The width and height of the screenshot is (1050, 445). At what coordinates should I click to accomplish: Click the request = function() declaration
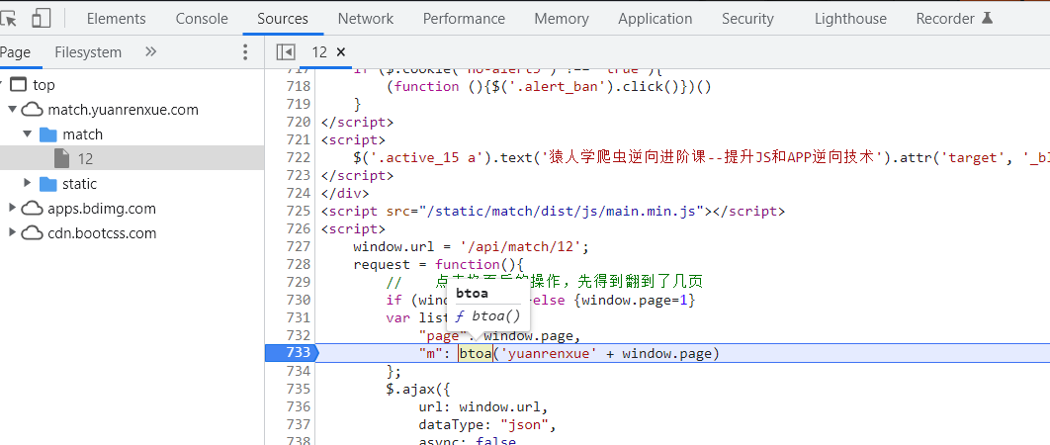438,264
